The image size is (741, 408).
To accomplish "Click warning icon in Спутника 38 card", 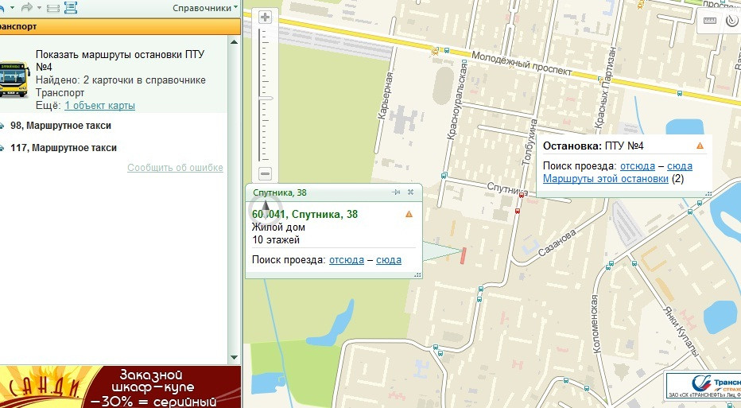I will [x=409, y=214].
